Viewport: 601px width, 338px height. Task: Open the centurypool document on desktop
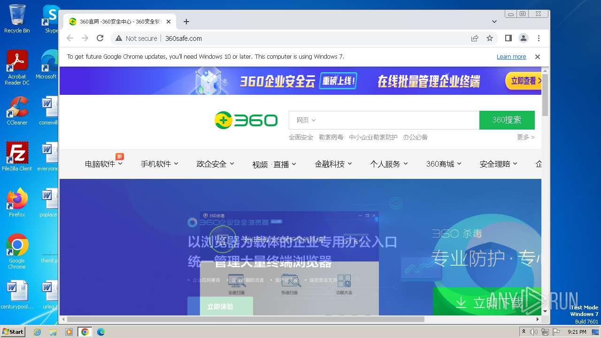coord(17,295)
